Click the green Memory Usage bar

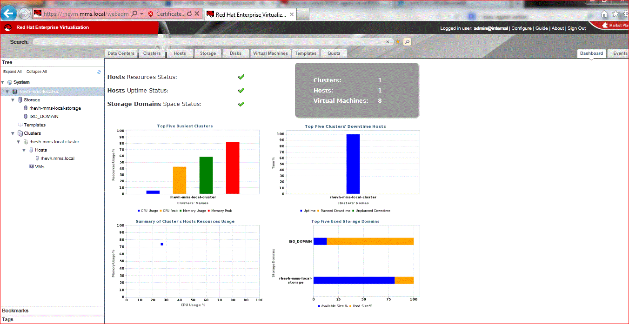[206, 175]
